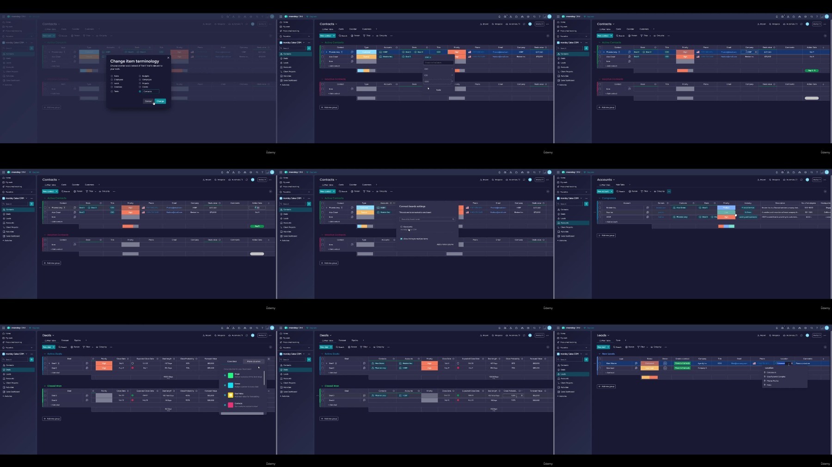Screen dimensions: 832x467
Task: Click Integrate on Accounts board header
Action: click(775, 180)
